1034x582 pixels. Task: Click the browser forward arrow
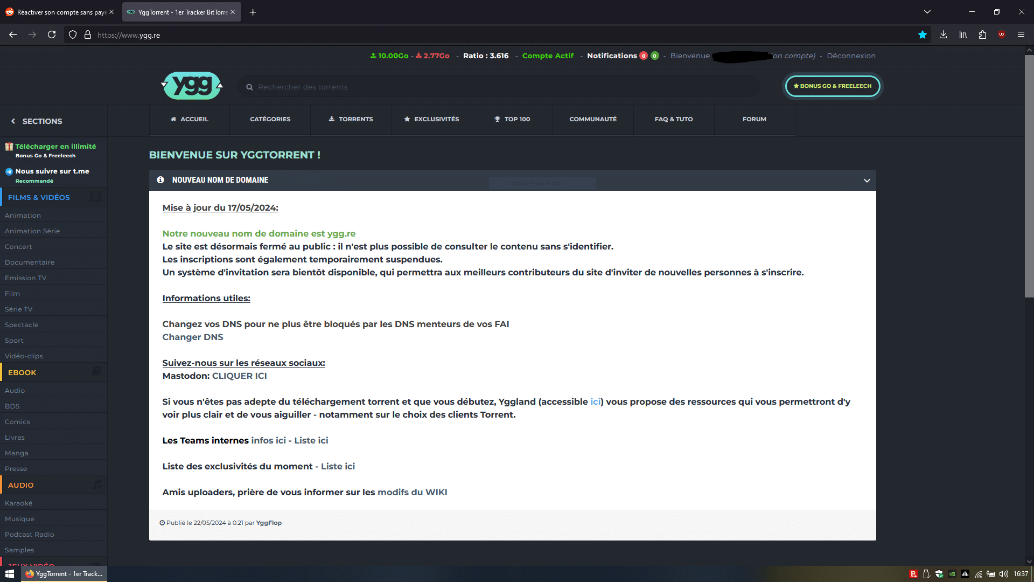coord(32,35)
